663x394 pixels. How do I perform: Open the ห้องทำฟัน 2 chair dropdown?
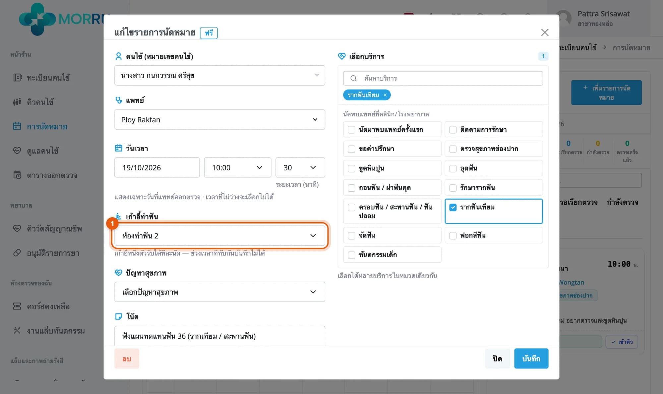(x=220, y=235)
